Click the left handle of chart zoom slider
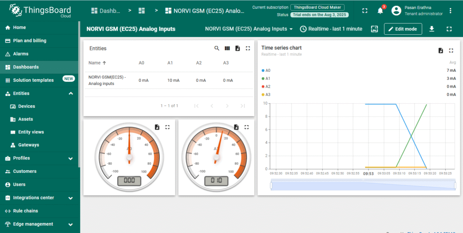 [271, 186]
